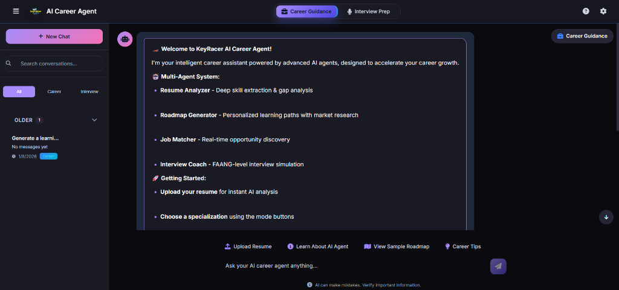Open the settings gear icon

(603, 11)
